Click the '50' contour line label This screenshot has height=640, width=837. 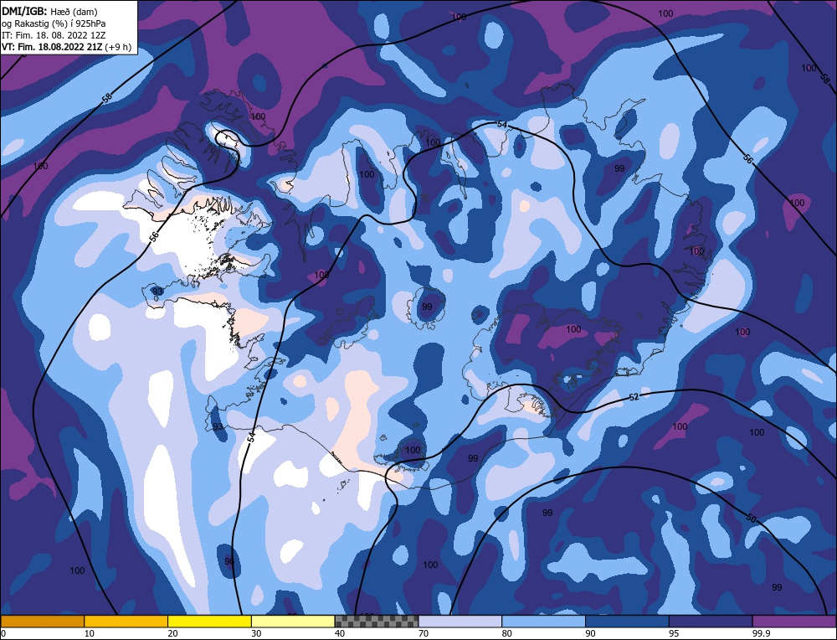[751, 519]
